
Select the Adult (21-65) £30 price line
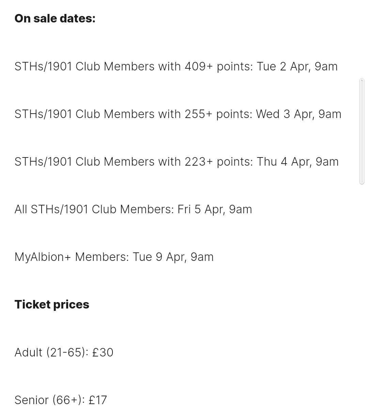[x=64, y=352]
